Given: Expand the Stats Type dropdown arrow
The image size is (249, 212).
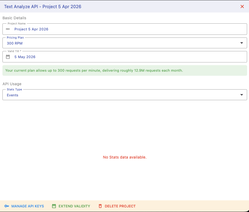Looking at the screenshot, I should point(241,95).
